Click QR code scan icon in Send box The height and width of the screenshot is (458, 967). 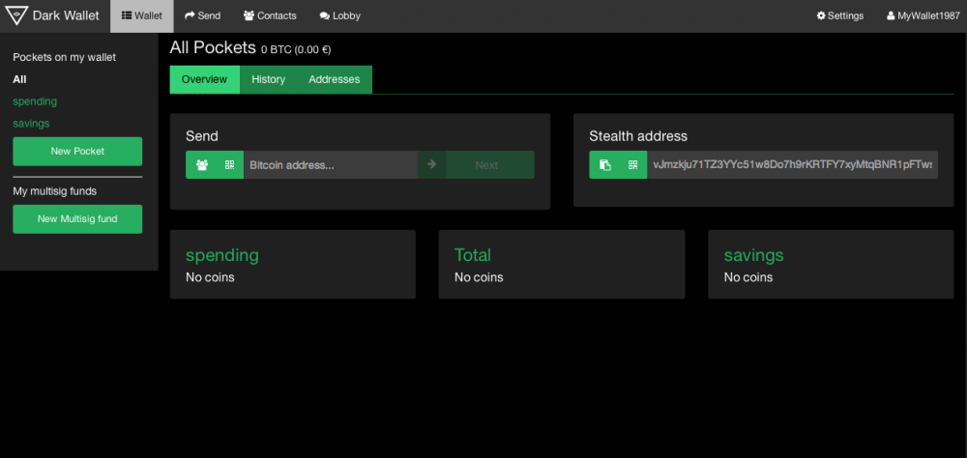click(229, 165)
